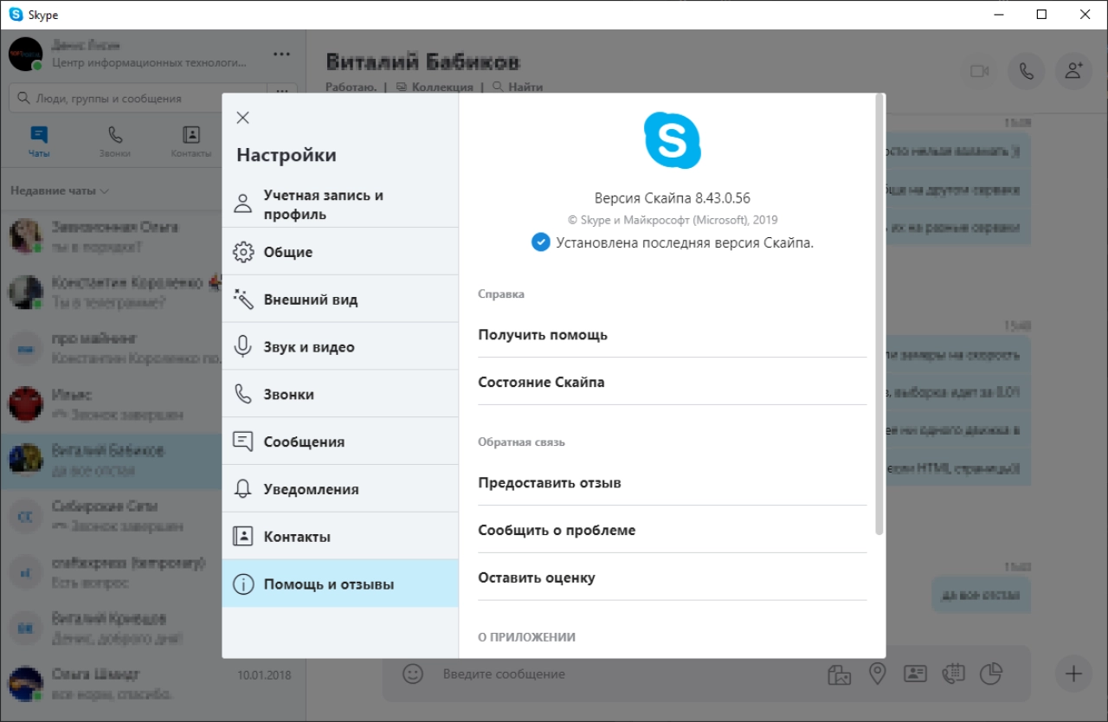Click the dialpad button next to search

point(282,92)
